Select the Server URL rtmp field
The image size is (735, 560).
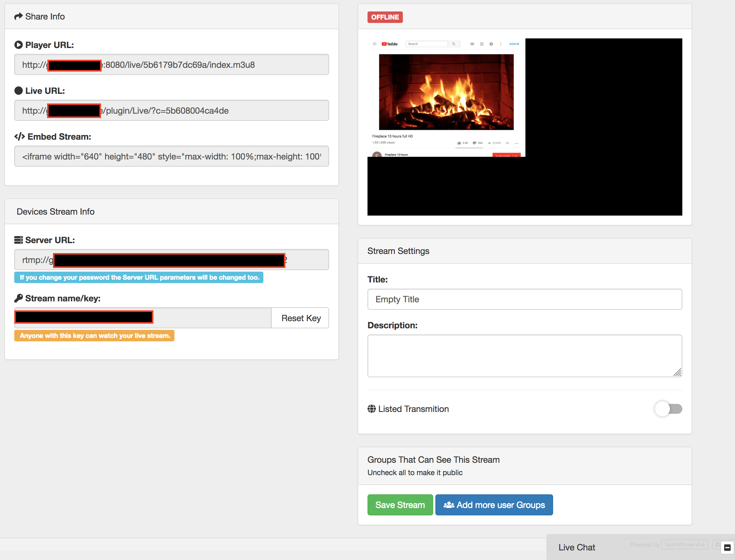[171, 260]
